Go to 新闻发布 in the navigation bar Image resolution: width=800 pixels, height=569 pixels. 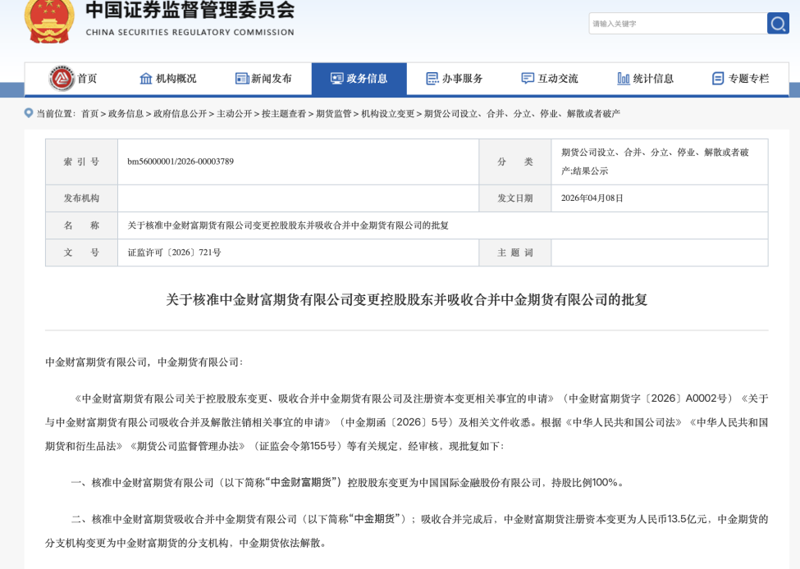[272, 79]
